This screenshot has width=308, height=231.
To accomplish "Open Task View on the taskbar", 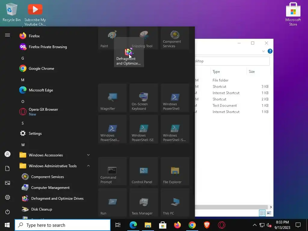I will pyautogui.click(x=118, y=225).
